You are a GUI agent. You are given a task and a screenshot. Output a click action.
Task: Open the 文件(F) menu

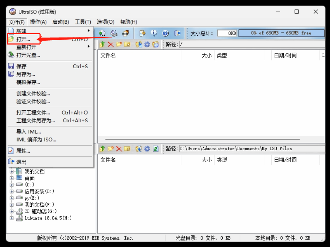pos(17,22)
